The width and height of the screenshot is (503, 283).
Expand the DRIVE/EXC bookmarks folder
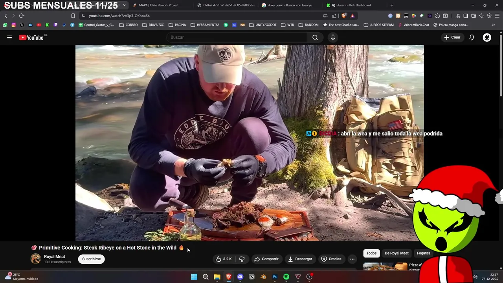click(x=153, y=25)
